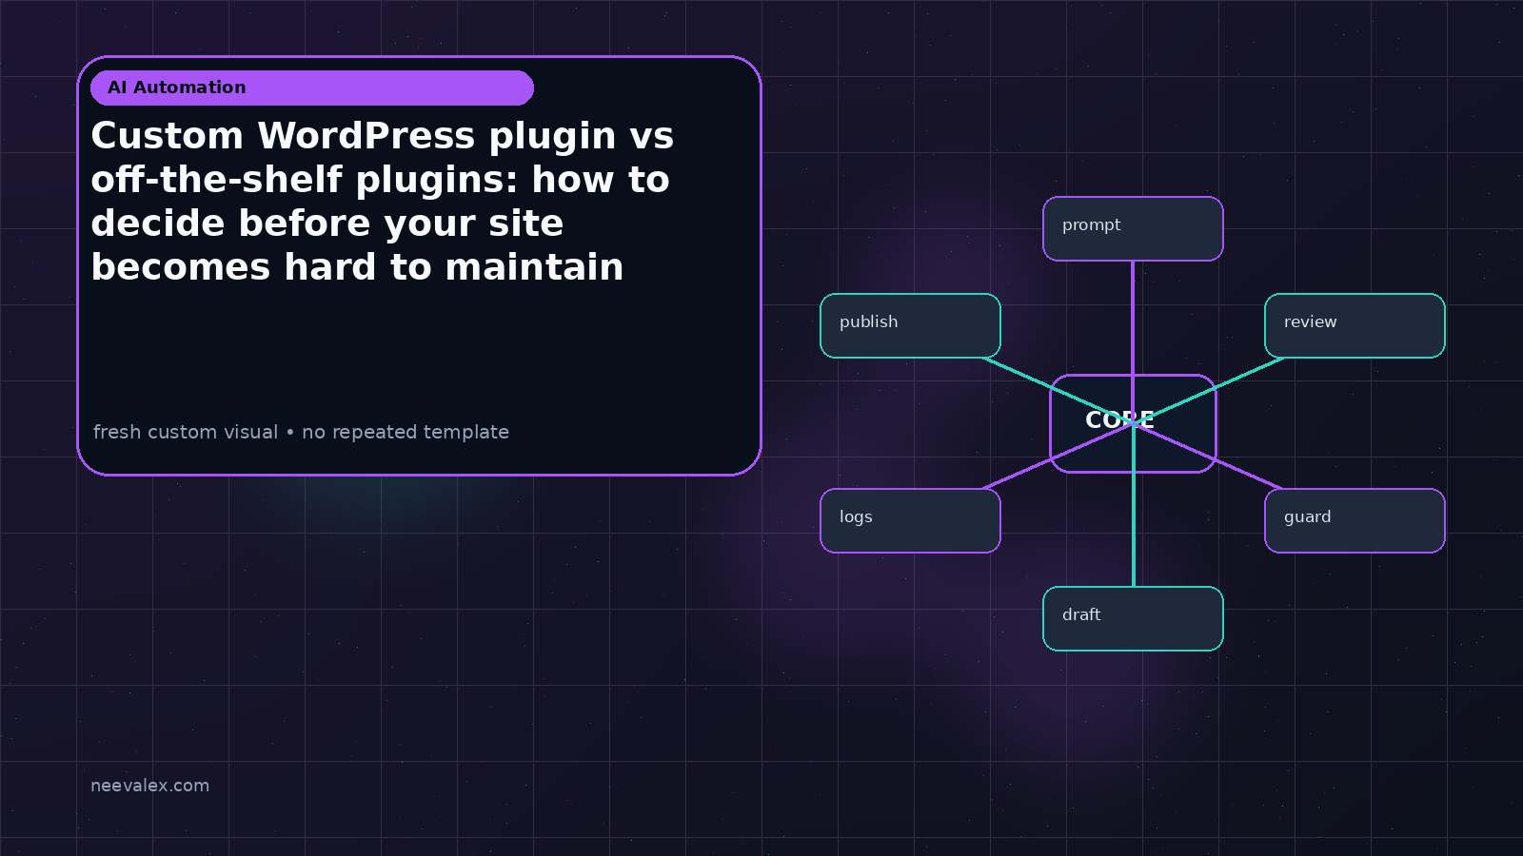Viewport: 1523px width, 856px height.
Task: Click 'fresh custom visual • no repeated template'
Action: (301, 432)
